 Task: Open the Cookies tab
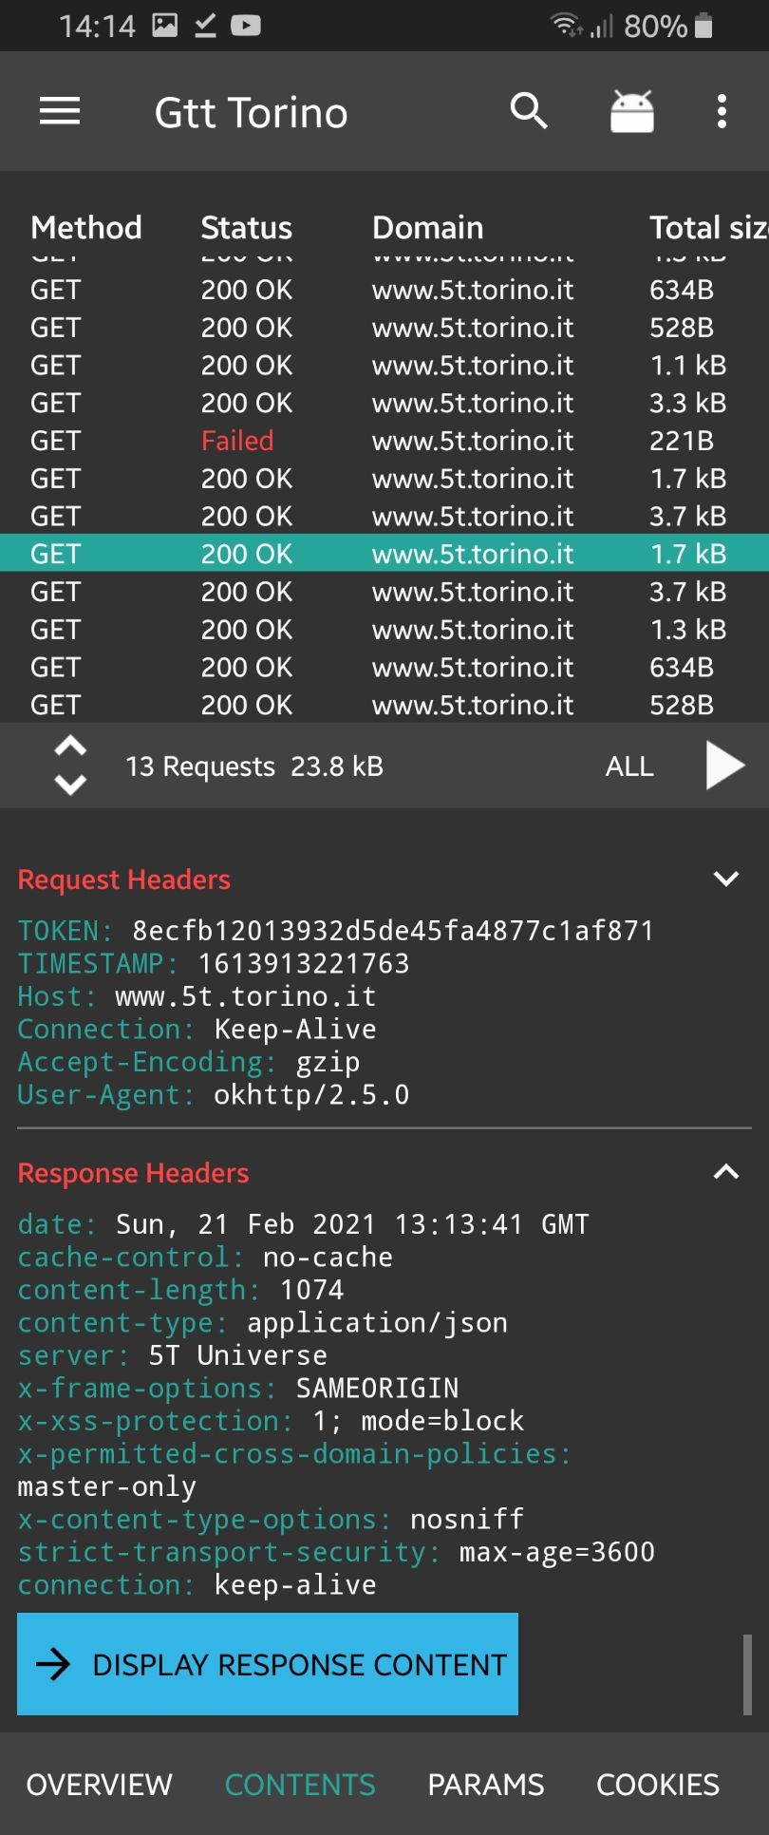[657, 1785]
